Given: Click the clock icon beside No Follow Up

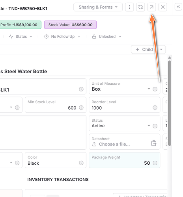Looking at the screenshot, I should 47,37.
